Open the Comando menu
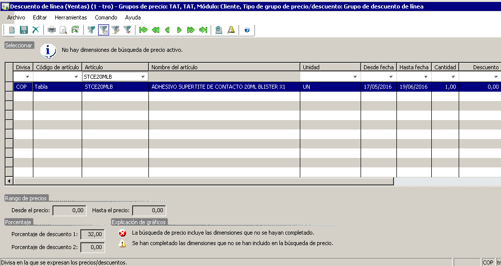The image size is (501, 266). click(106, 17)
